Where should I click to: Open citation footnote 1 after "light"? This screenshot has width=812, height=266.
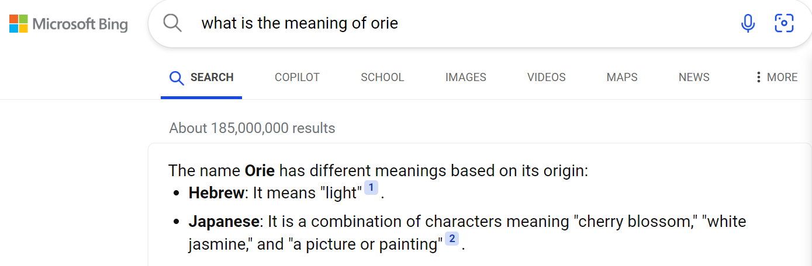click(x=371, y=188)
